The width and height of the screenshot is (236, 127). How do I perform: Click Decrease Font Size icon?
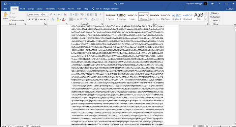(x=54, y=15)
